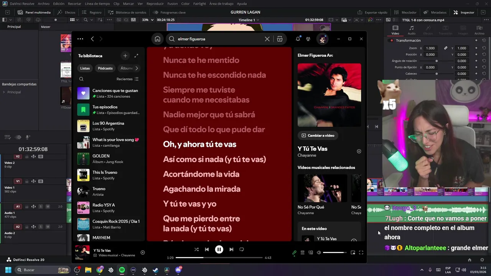The image size is (491, 276).
Task: Solo the Audio 2 track with S
Action: (x=41, y=227)
